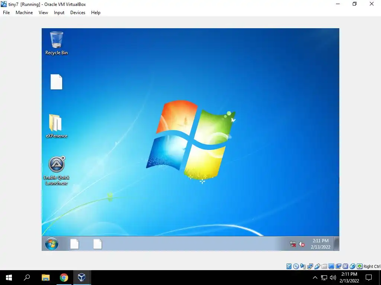The width and height of the screenshot is (381, 285).
Task: Select the eXPerience folder icon
Action: click(x=57, y=126)
